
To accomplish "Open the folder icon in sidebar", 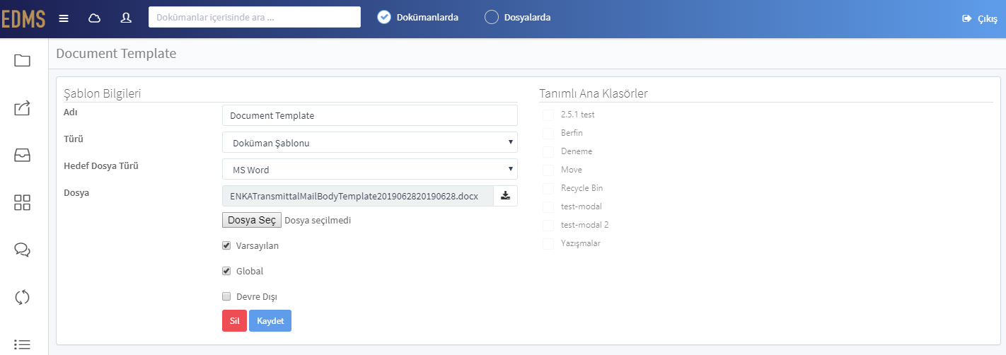I will point(22,61).
